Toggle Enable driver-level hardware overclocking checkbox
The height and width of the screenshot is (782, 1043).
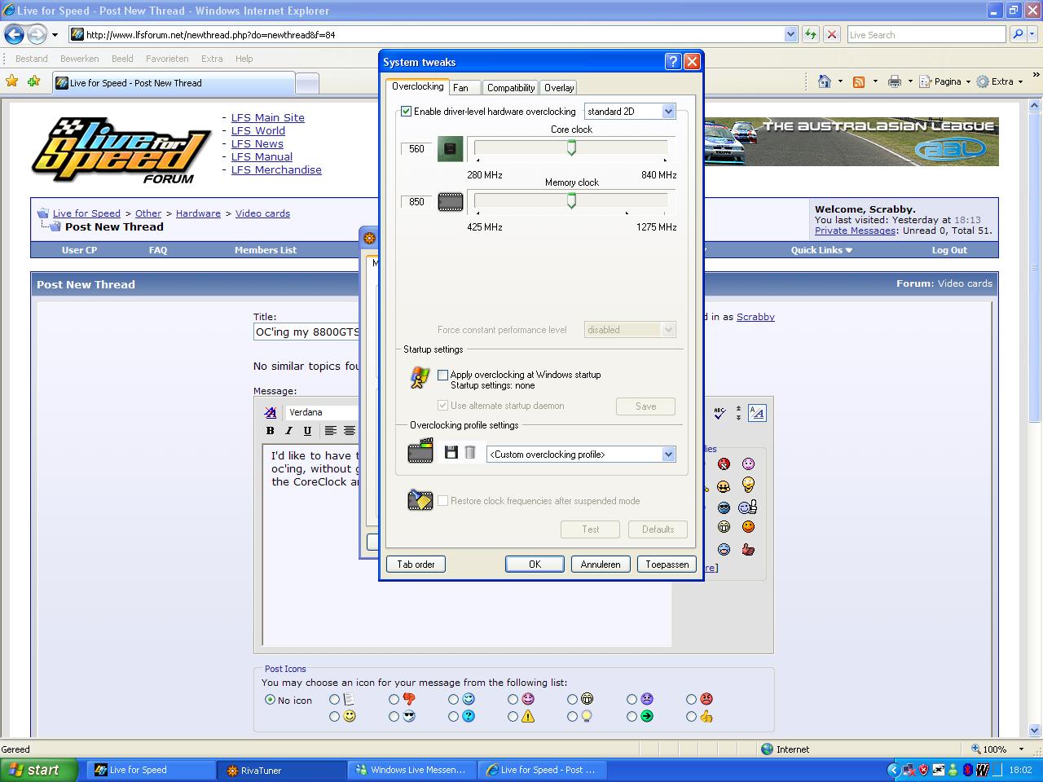(407, 112)
